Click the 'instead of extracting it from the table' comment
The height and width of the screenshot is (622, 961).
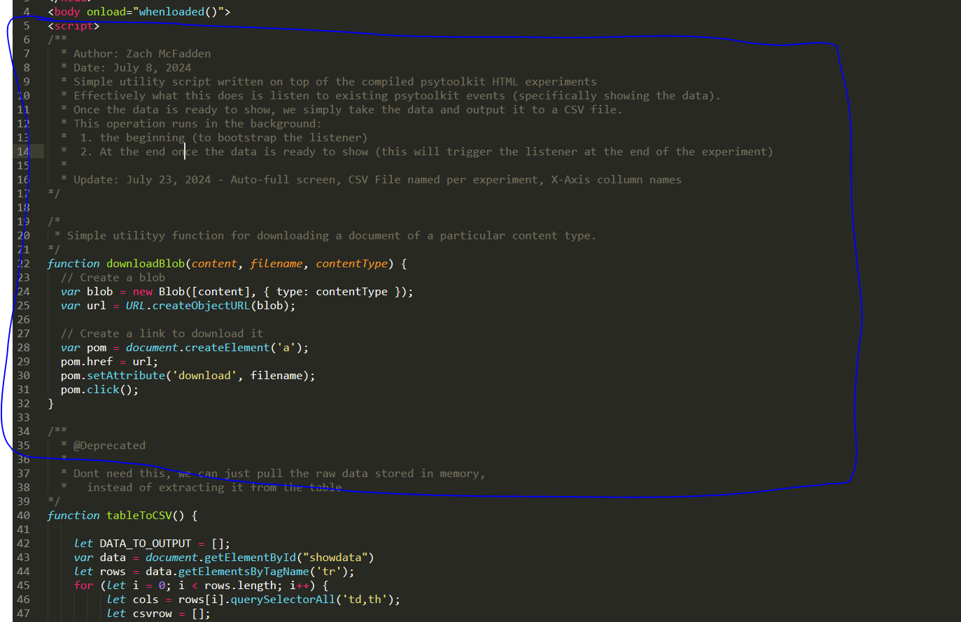[214, 488]
